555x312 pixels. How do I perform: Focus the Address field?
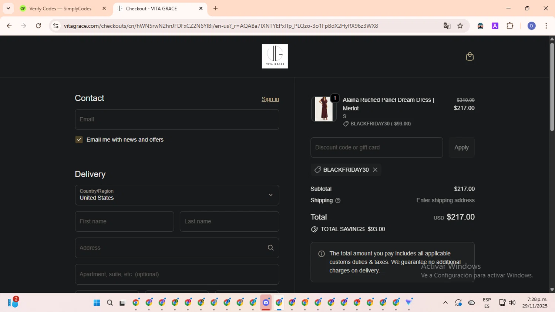177,248
